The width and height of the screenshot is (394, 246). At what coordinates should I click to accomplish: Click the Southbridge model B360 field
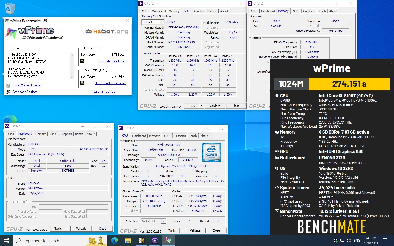click(x=68, y=166)
